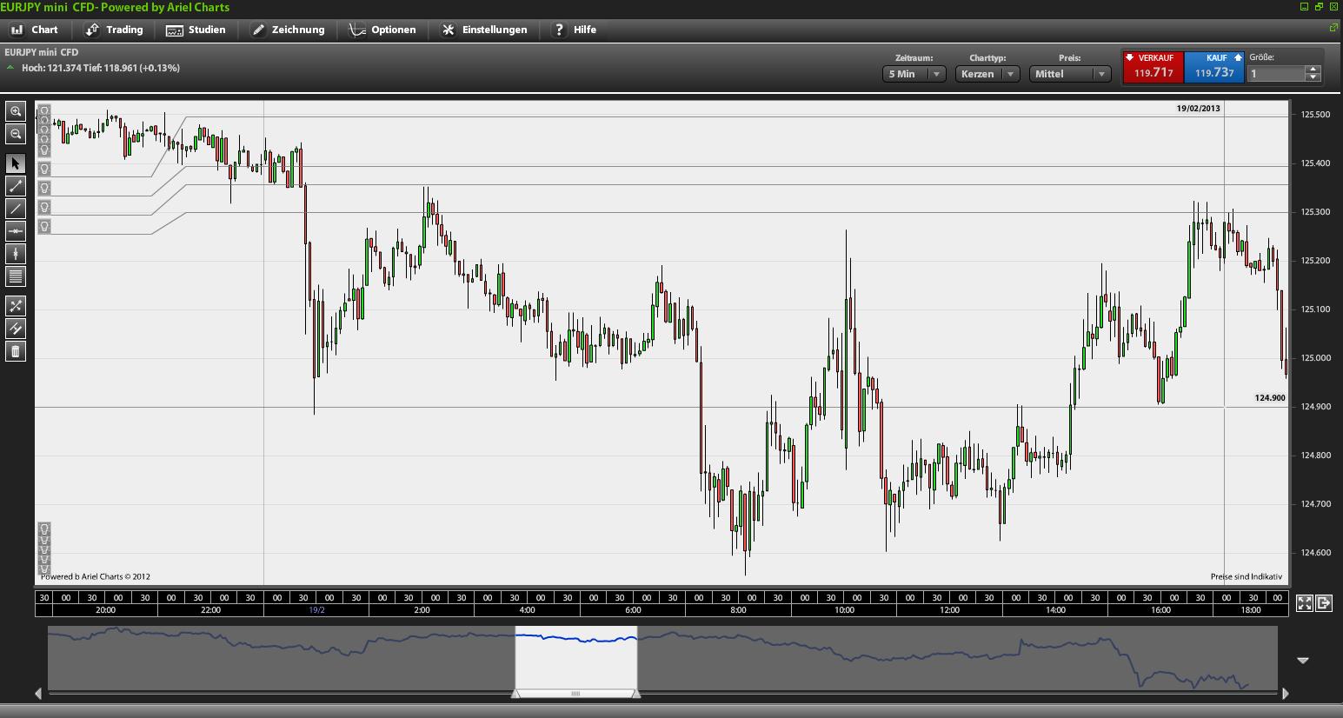Decrease Größe with the down arrow
1343x718 pixels.
click(x=1313, y=77)
